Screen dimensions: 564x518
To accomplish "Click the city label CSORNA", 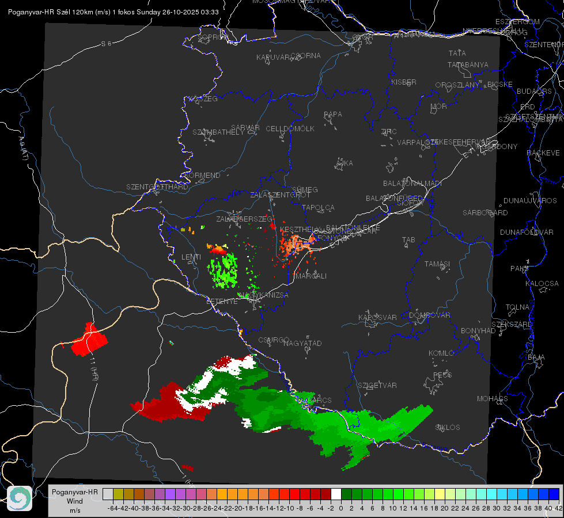I will point(306,56).
